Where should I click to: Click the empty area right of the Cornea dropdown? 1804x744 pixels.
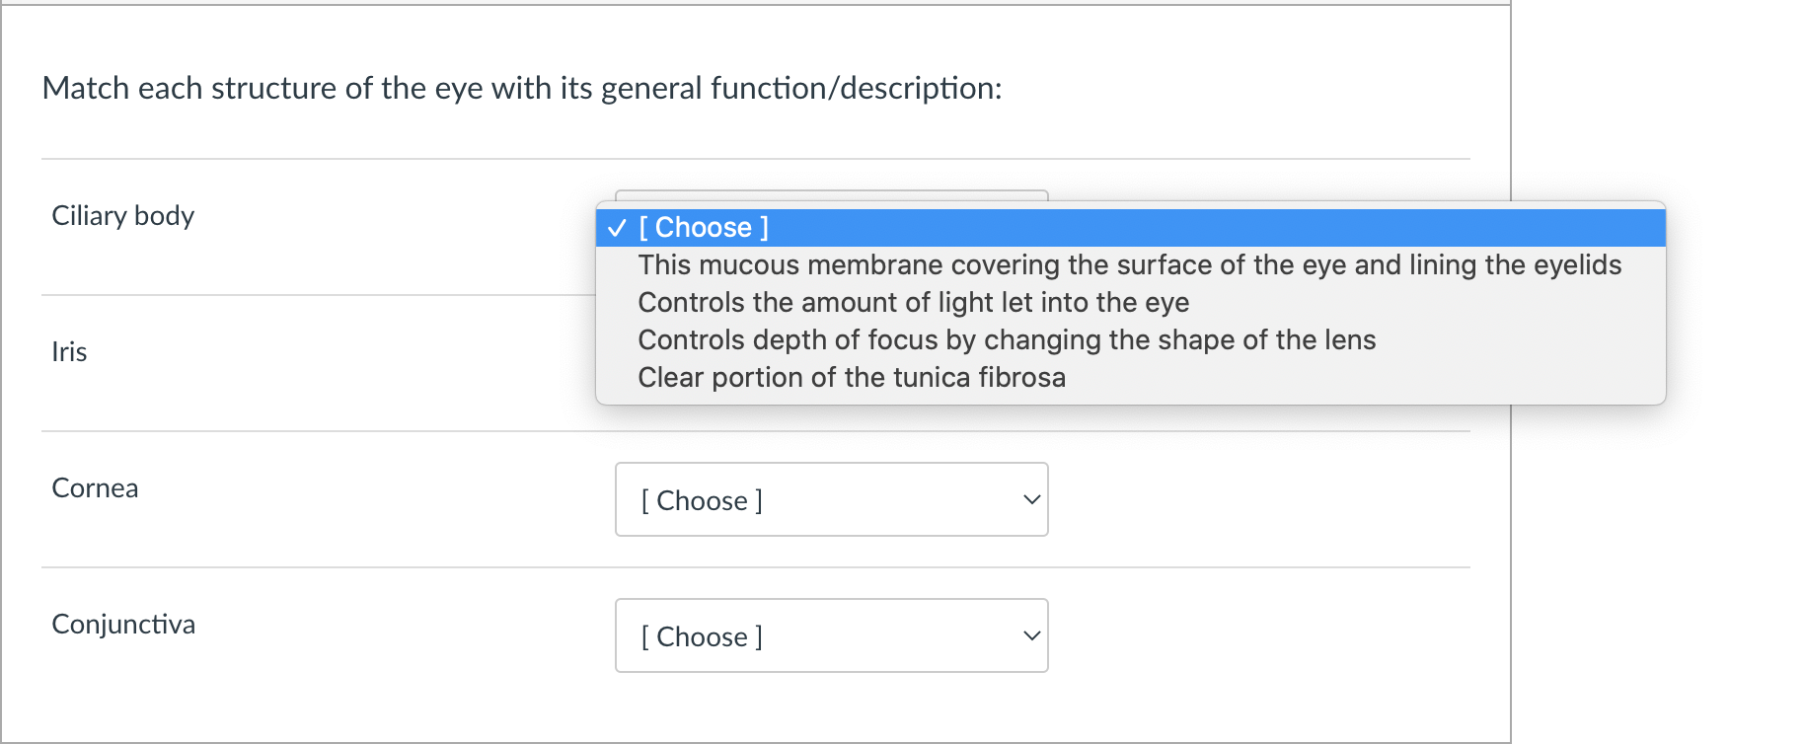pyautogui.click(x=1234, y=500)
